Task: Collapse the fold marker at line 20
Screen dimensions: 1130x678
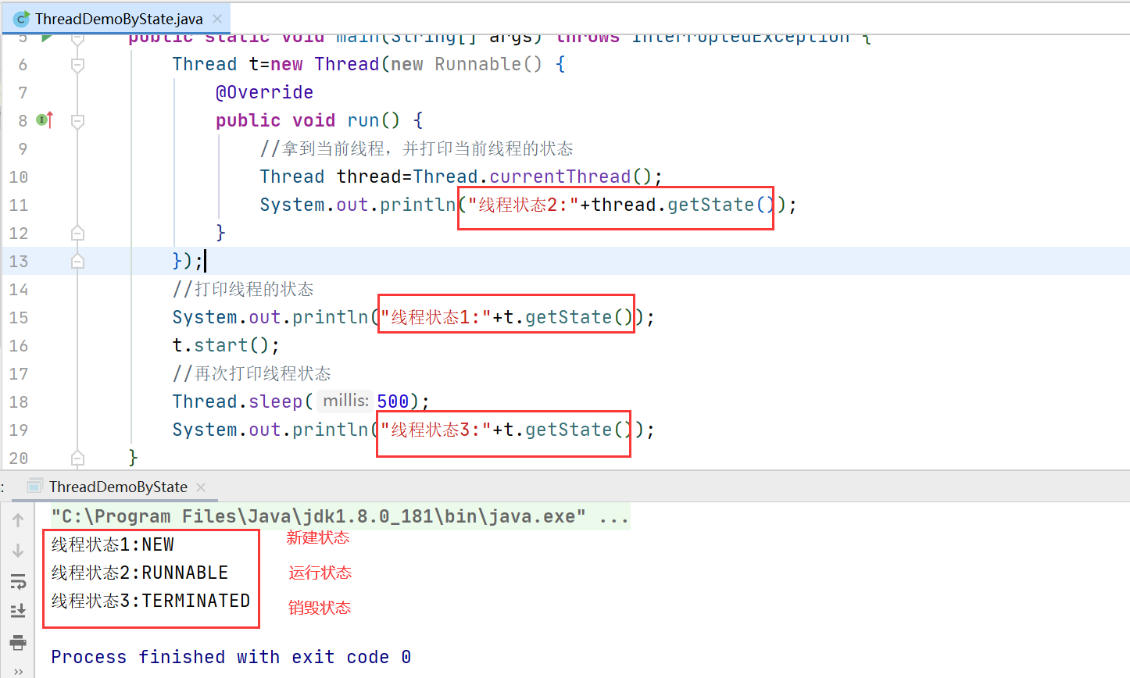Action: click(x=77, y=458)
